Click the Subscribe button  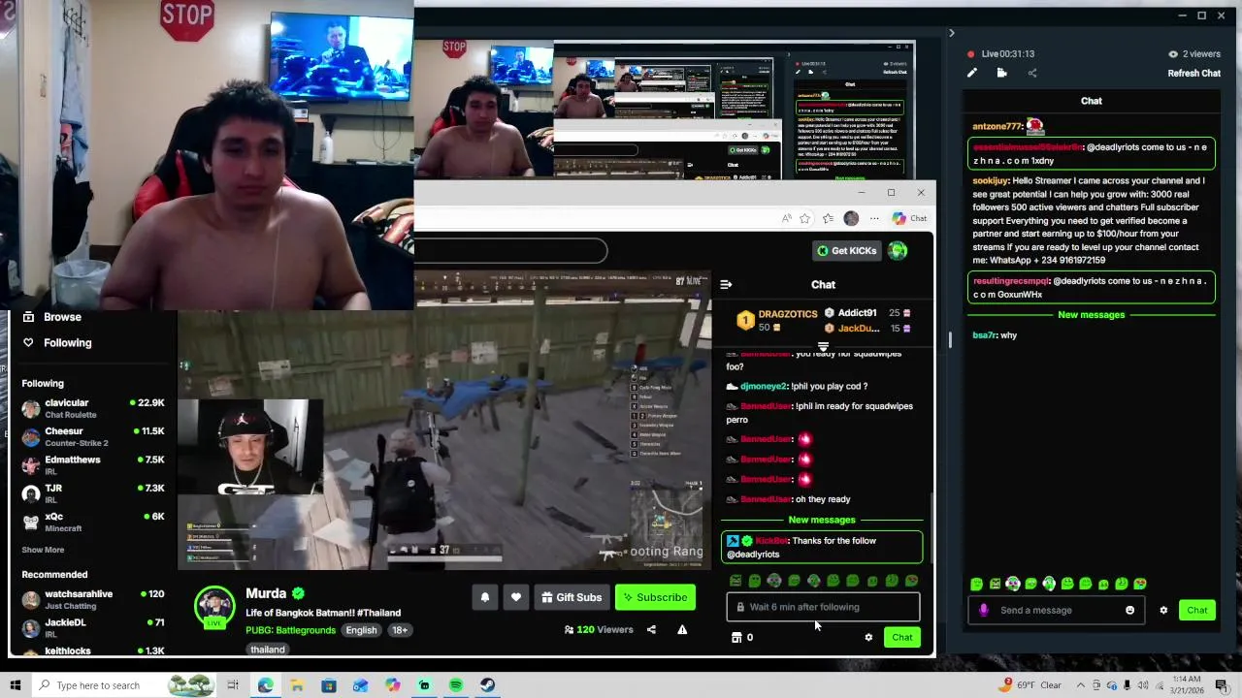(x=654, y=597)
